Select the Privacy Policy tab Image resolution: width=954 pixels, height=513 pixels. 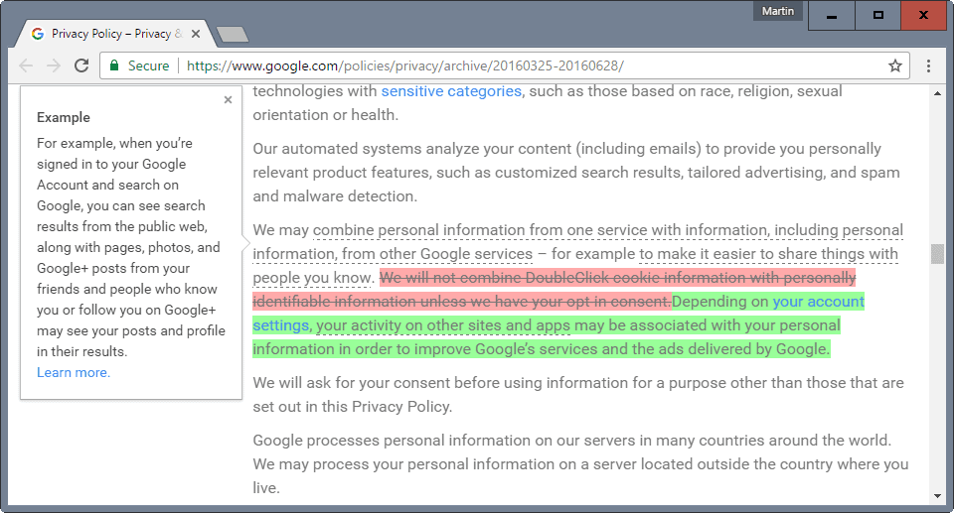click(x=114, y=34)
